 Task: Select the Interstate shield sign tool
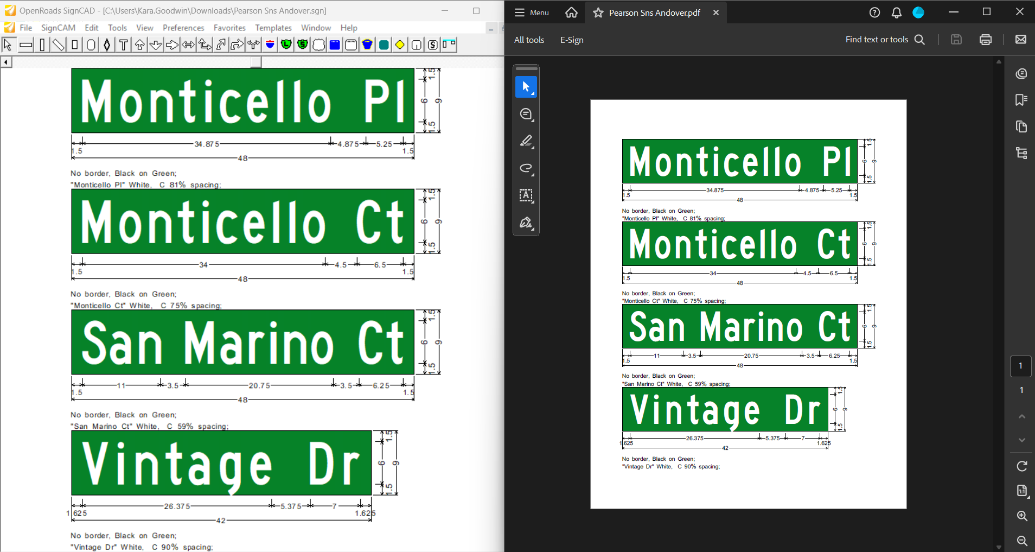(270, 45)
